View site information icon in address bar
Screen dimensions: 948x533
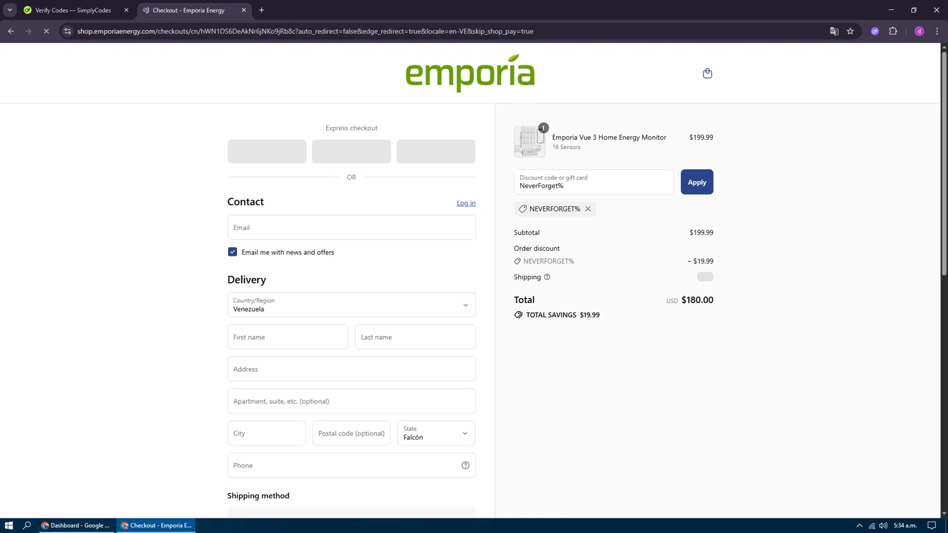pyautogui.click(x=68, y=31)
